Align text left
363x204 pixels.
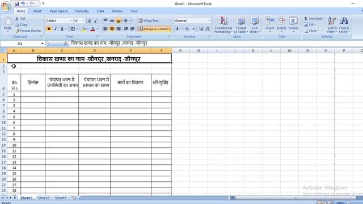105,29
